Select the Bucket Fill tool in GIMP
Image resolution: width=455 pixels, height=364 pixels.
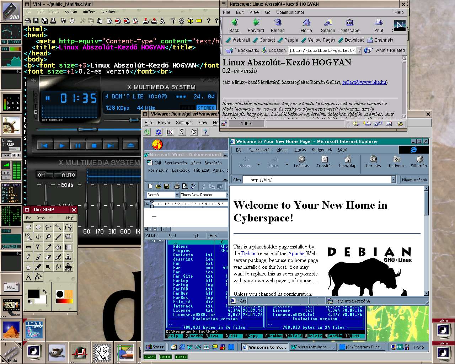58,247
